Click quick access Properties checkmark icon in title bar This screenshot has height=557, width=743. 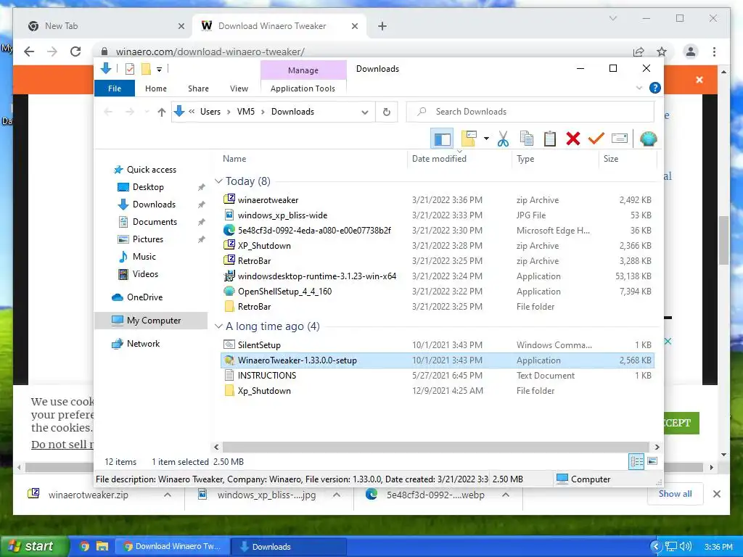tap(129, 69)
